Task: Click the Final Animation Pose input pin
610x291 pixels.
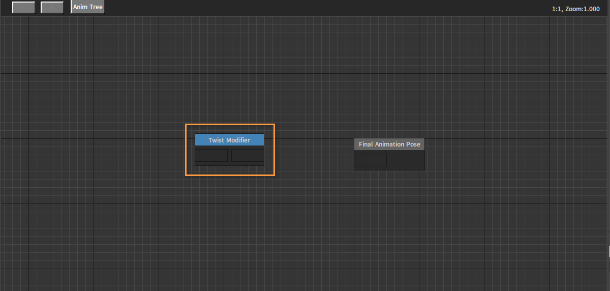Action: pyautogui.click(x=371, y=160)
